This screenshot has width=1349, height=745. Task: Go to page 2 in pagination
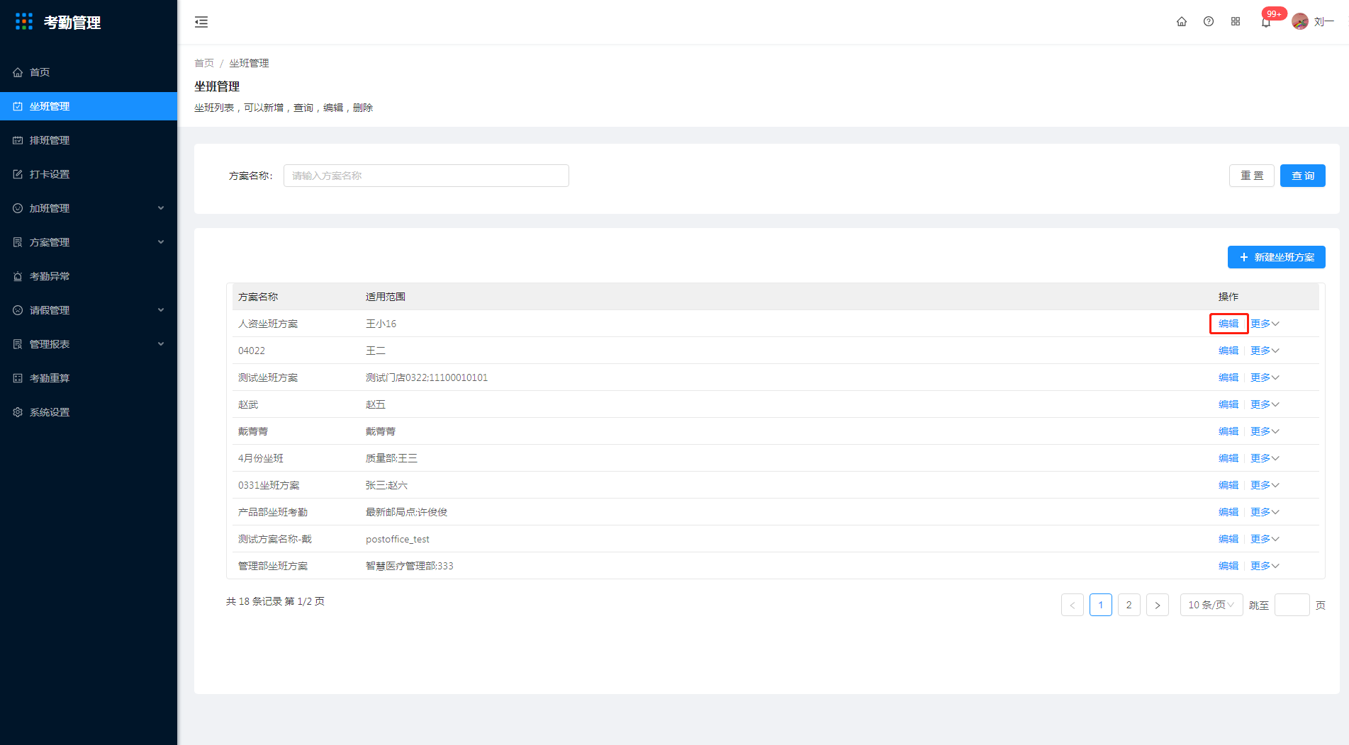pyautogui.click(x=1129, y=605)
